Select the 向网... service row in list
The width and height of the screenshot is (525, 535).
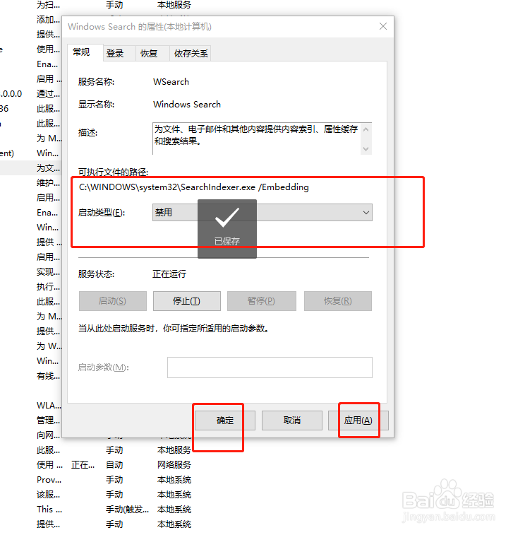tap(49, 435)
